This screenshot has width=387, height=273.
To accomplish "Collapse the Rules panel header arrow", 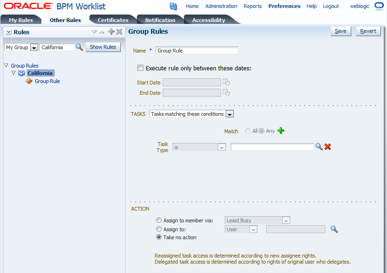I will 8,32.
